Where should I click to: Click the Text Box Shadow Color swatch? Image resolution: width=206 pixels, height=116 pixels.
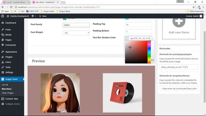(x=127, y=38)
